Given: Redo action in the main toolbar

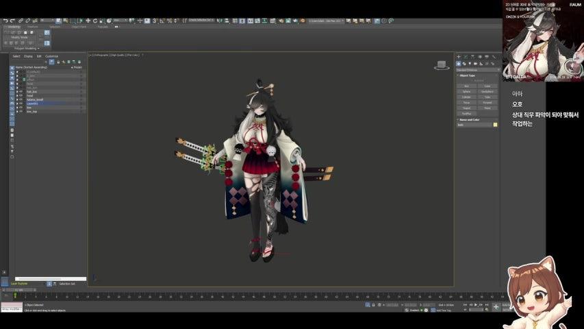Looking at the screenshot, I should coord(12,21).
